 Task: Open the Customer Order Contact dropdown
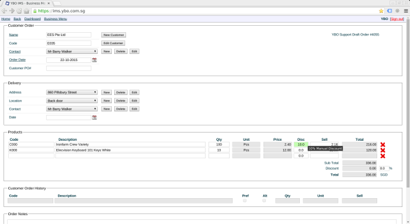pos(72,52)
